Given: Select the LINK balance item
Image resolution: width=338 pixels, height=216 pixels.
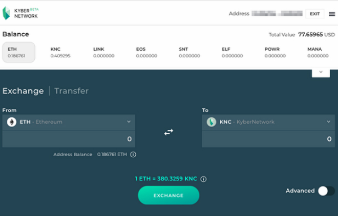Looking at the screenshot, I should pos(103,53).
